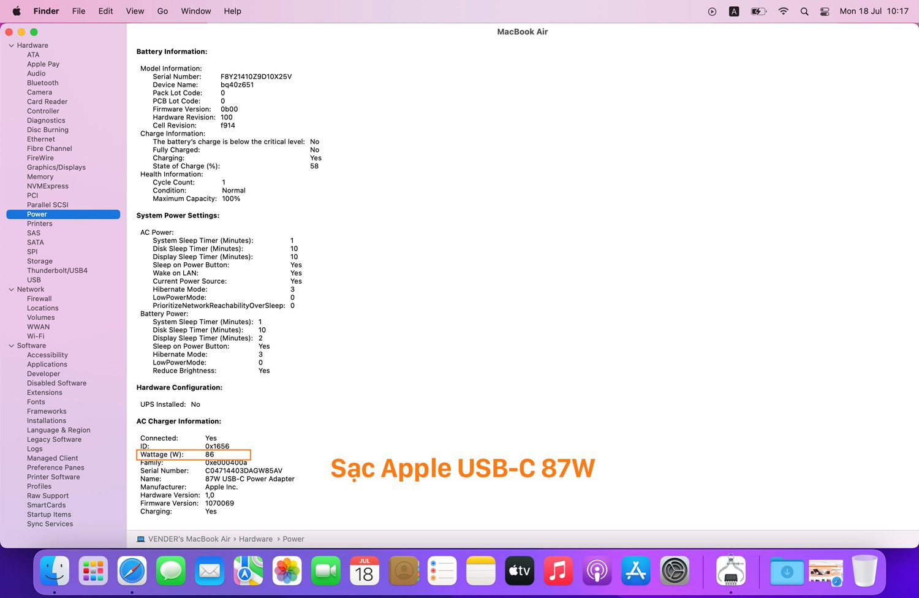The width and height of the screenshot is (919, 598).
Task: Select Printers in the sidebar
Action: tap(40, 224)
